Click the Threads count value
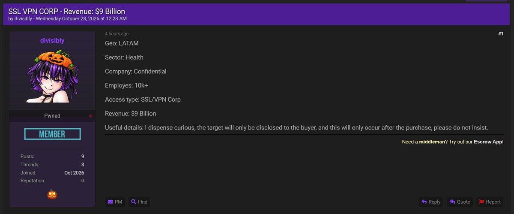 82,165
